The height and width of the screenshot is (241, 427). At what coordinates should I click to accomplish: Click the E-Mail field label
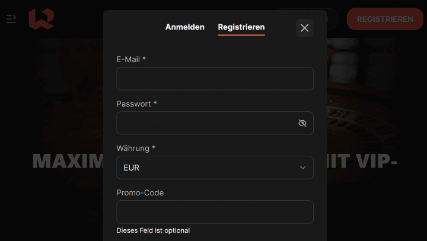coord(131,59)
